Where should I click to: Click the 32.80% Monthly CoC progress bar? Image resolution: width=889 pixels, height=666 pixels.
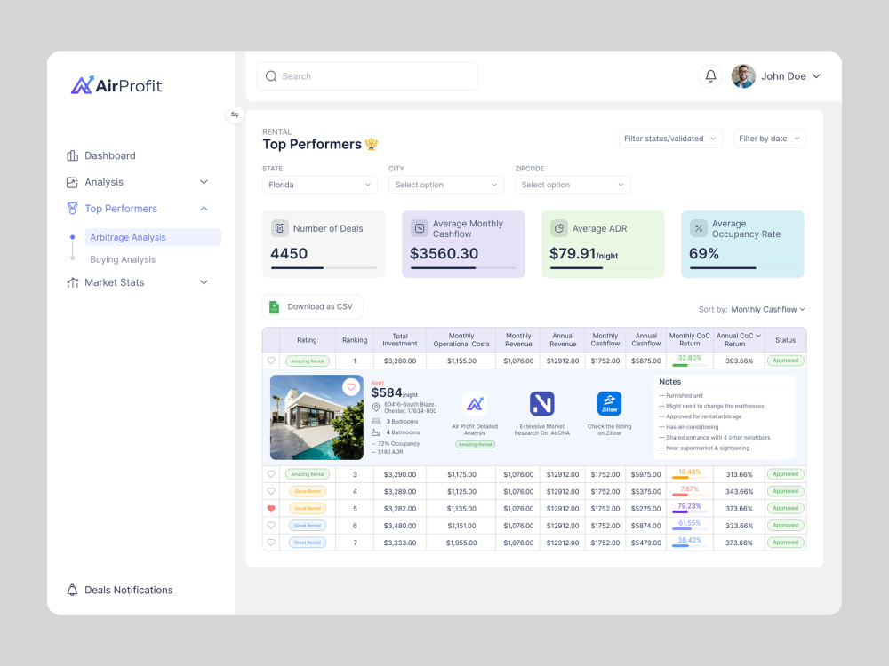(x=690, y=365)
